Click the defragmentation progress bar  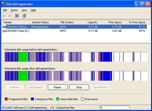[x=115, y=107]
